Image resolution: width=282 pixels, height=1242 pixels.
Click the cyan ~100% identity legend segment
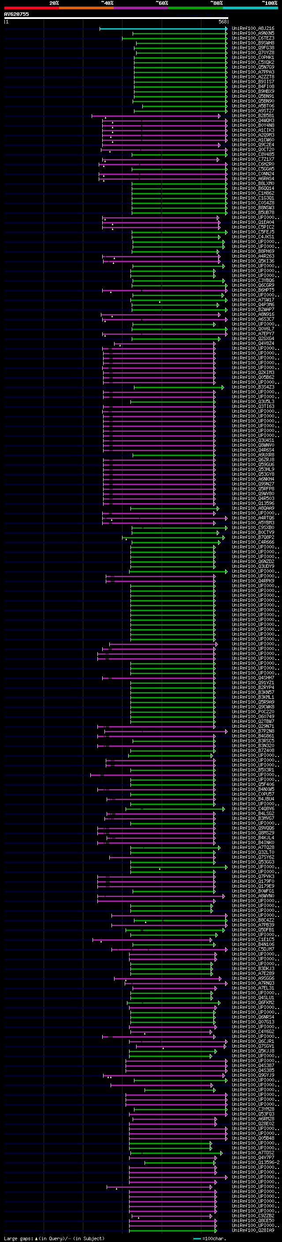tap(250, 8)
